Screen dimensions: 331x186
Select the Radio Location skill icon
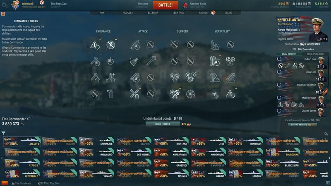[x=214, y=94]
